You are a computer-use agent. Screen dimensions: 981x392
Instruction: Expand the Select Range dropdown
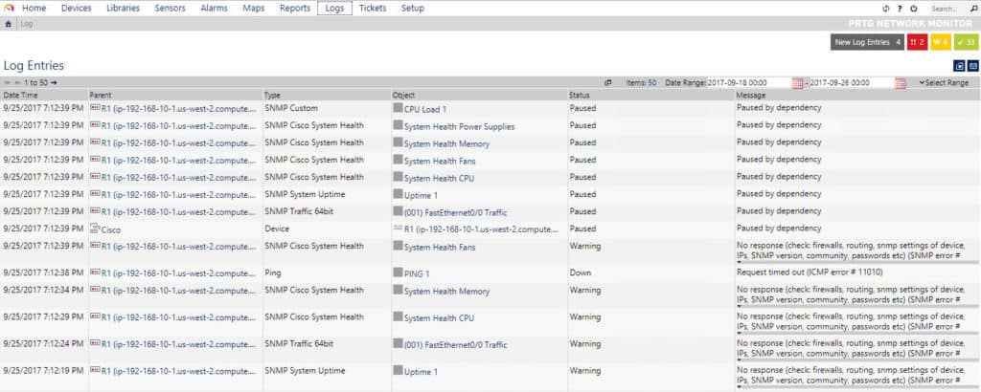point(944,82)
